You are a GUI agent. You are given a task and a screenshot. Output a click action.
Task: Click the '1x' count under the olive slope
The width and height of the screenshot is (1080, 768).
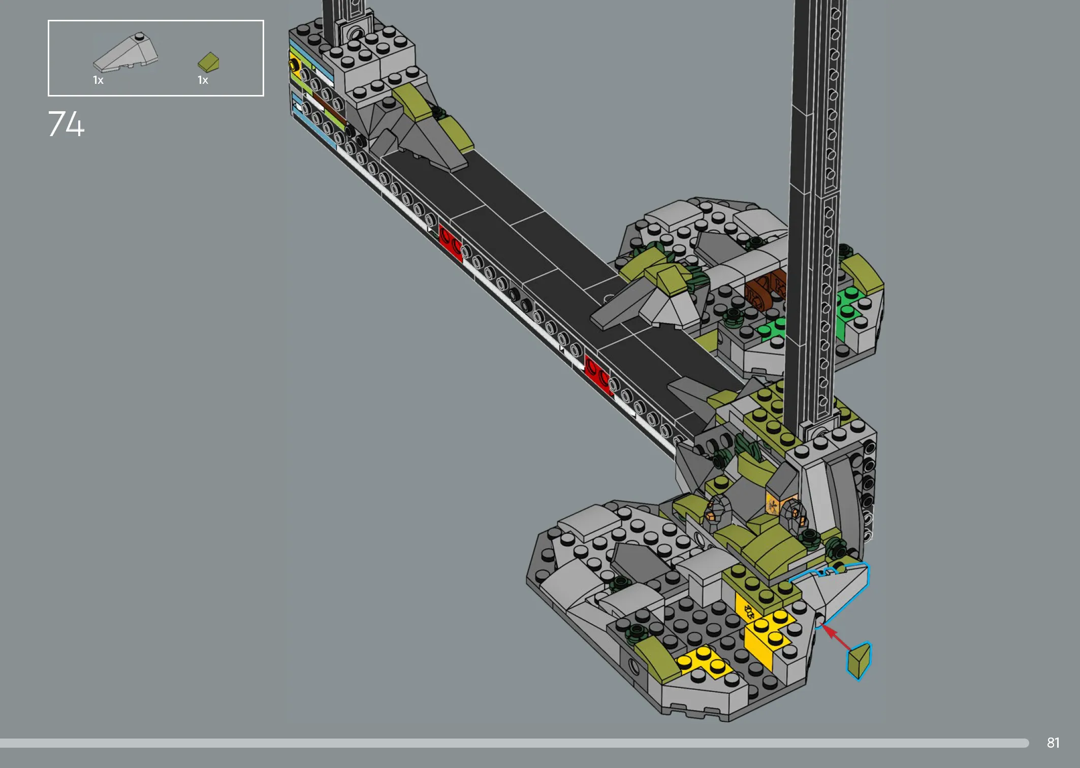coord(203,80)
